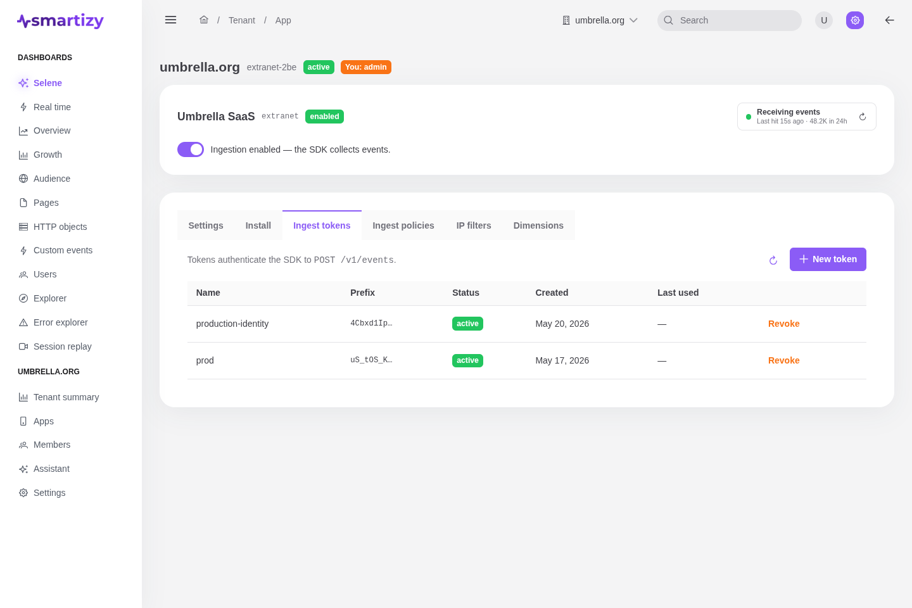Screen dimensions: 912x608
Task: Open the hamburger menu icon
Action: point(170,20)
